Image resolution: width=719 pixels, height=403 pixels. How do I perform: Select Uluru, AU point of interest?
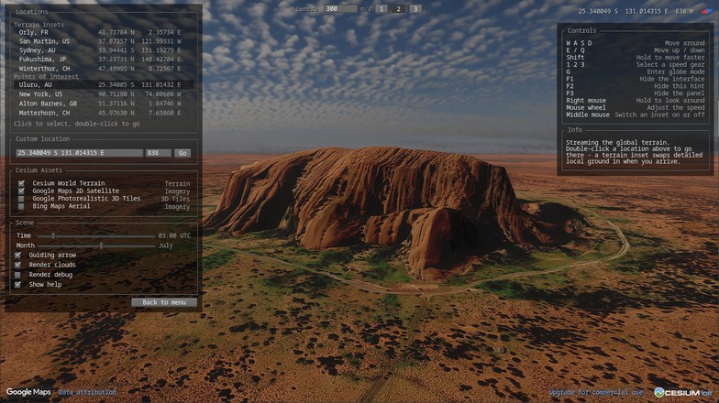tap(103, 84)
